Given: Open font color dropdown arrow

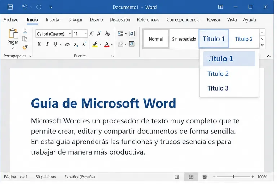Looking at the screenshot, I should 111,45.
